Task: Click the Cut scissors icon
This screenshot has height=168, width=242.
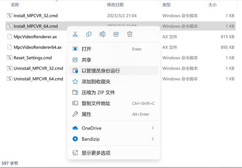Action: (x=75, y=34)
